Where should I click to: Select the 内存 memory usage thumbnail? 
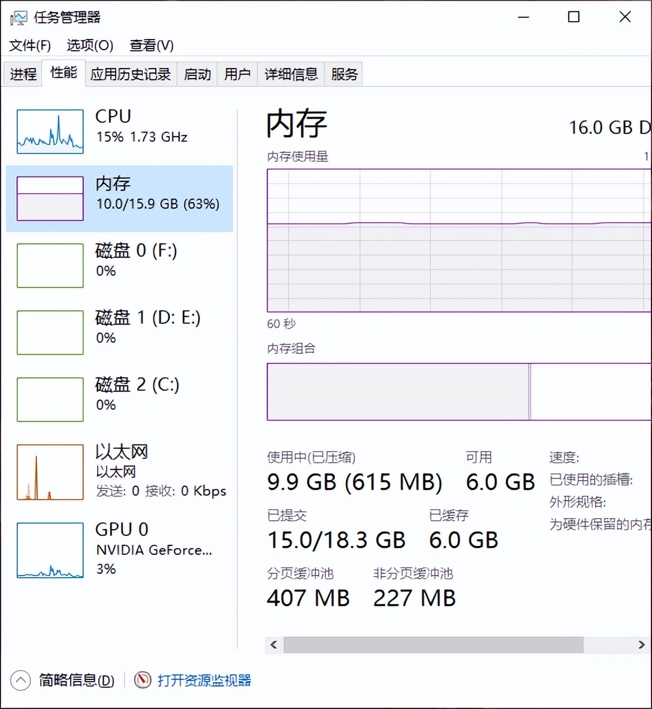(x=50, y=199)
